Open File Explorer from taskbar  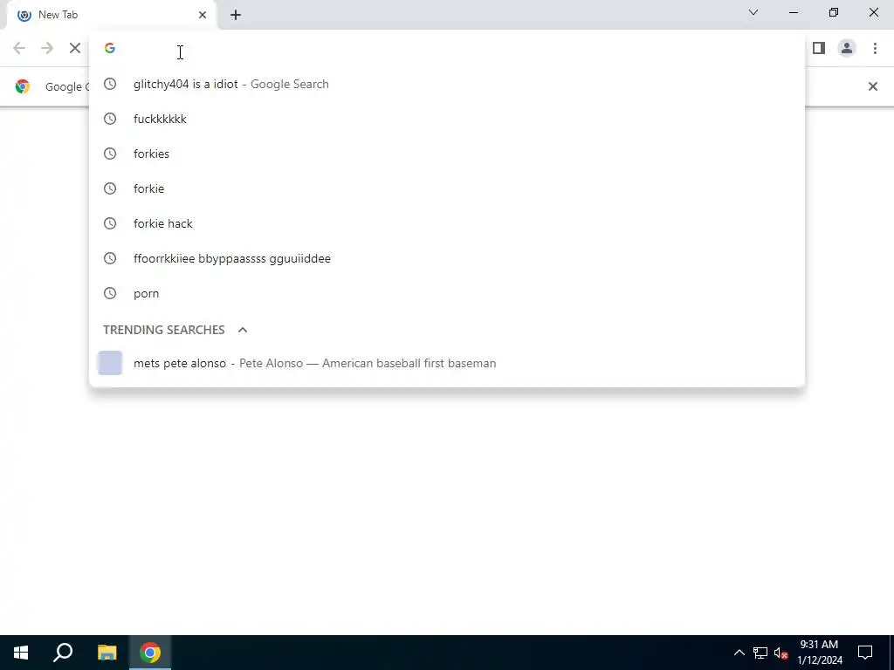(x=107, y=653)
